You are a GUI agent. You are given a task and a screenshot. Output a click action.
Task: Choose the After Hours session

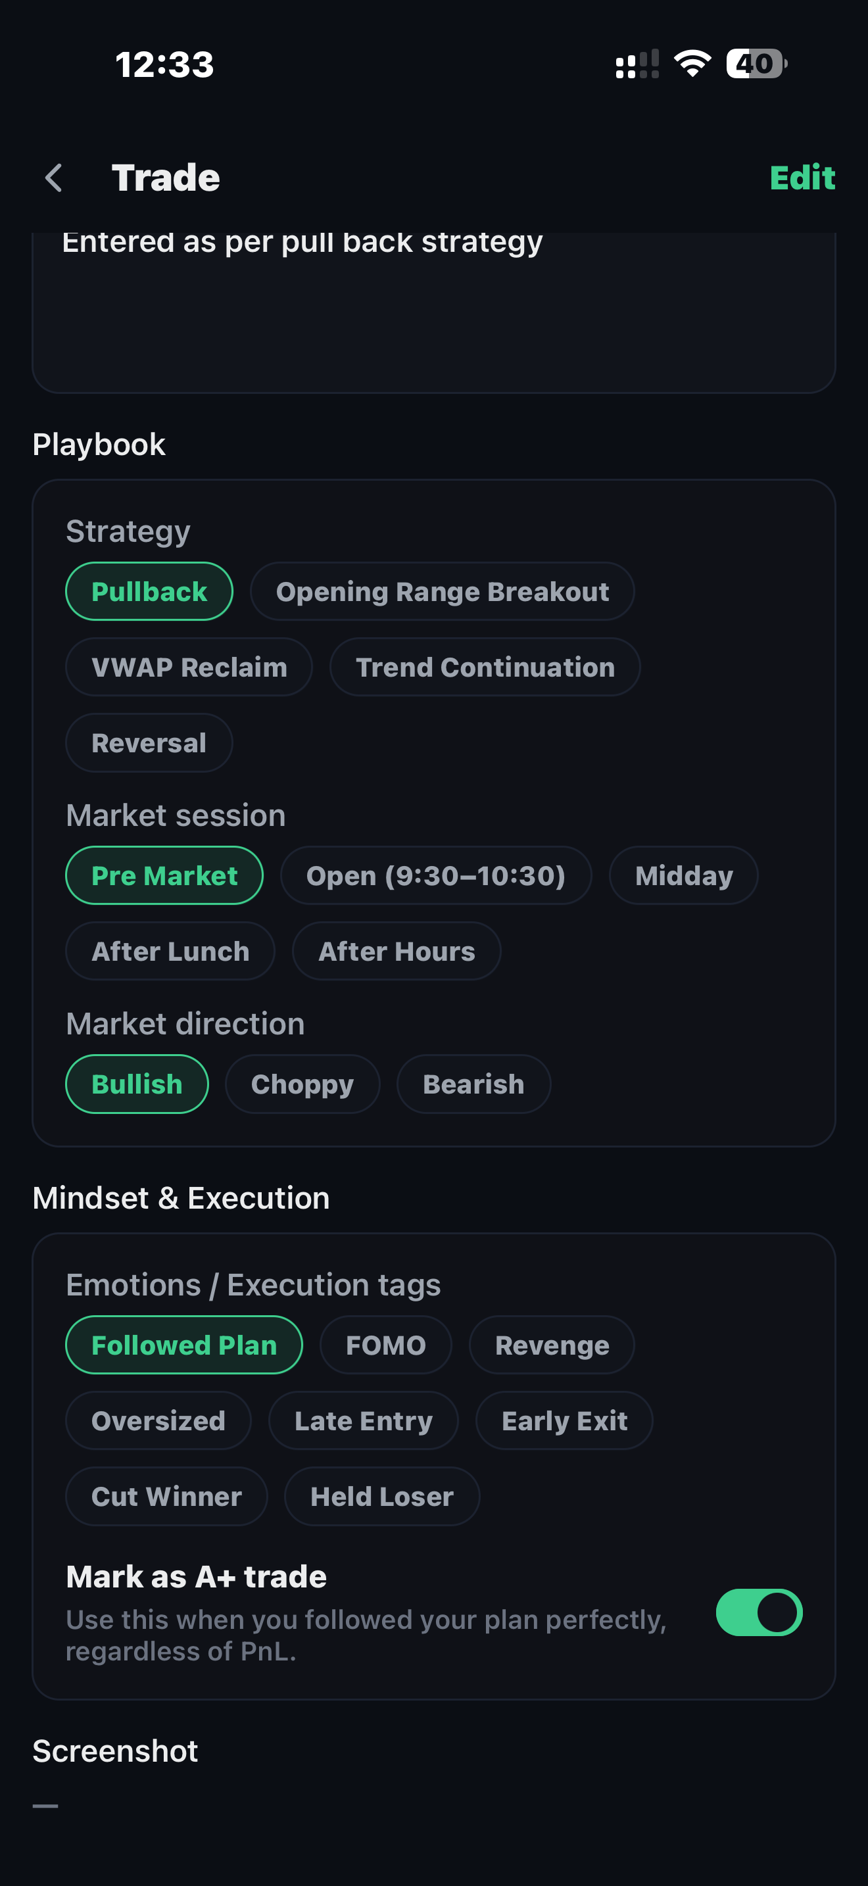[396, 951]
